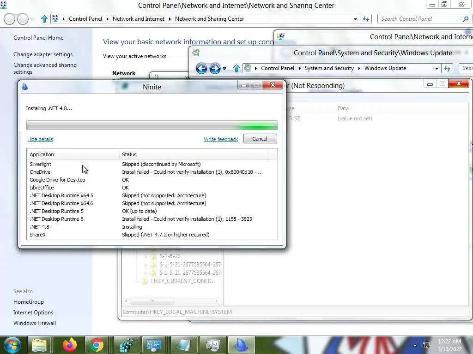The width and height of the screenshot is (473, 354).
Task: Open Change adapter settings
Action: (43, 54)
